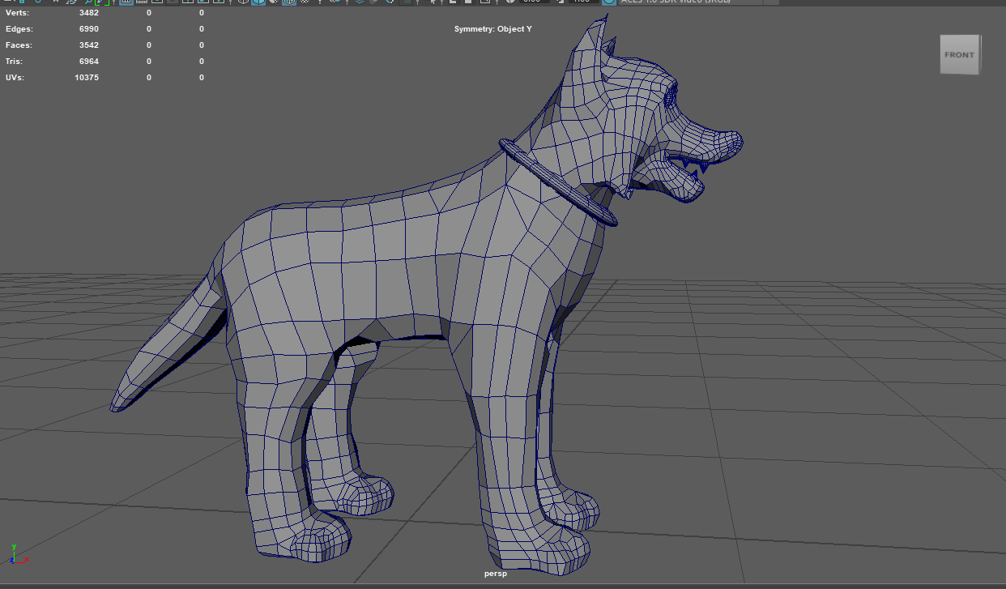This screenshot has height=589, width=1006.
Task: Select the wolf's spiked collar mesh
Action: 557,182
